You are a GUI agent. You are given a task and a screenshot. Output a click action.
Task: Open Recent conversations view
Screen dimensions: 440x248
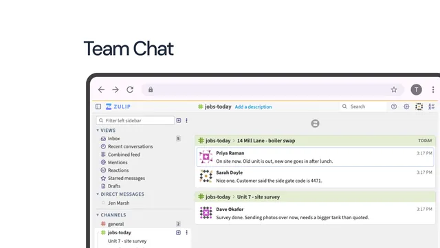[x=130, y=146]
